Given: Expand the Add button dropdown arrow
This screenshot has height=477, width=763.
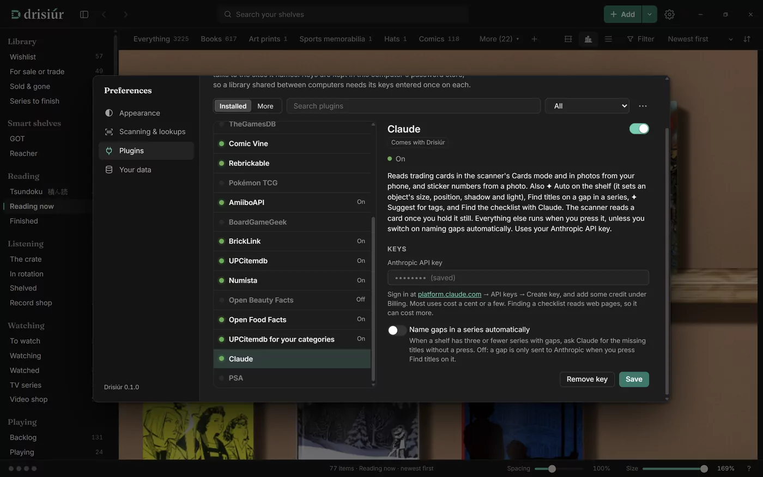Looking at the screenshot, I should [x=649, y=14].
